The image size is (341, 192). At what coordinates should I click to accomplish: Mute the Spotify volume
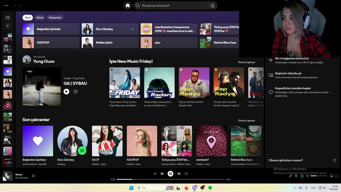click(307, 176)
